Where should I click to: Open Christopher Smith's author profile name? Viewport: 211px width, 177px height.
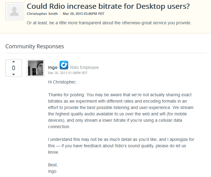pos(42,14)
